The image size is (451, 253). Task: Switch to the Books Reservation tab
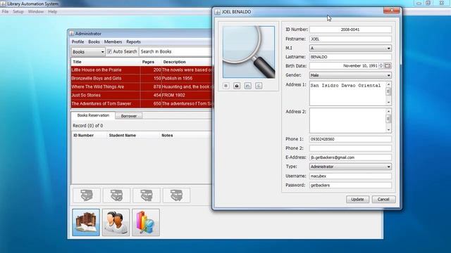(93, 115)
